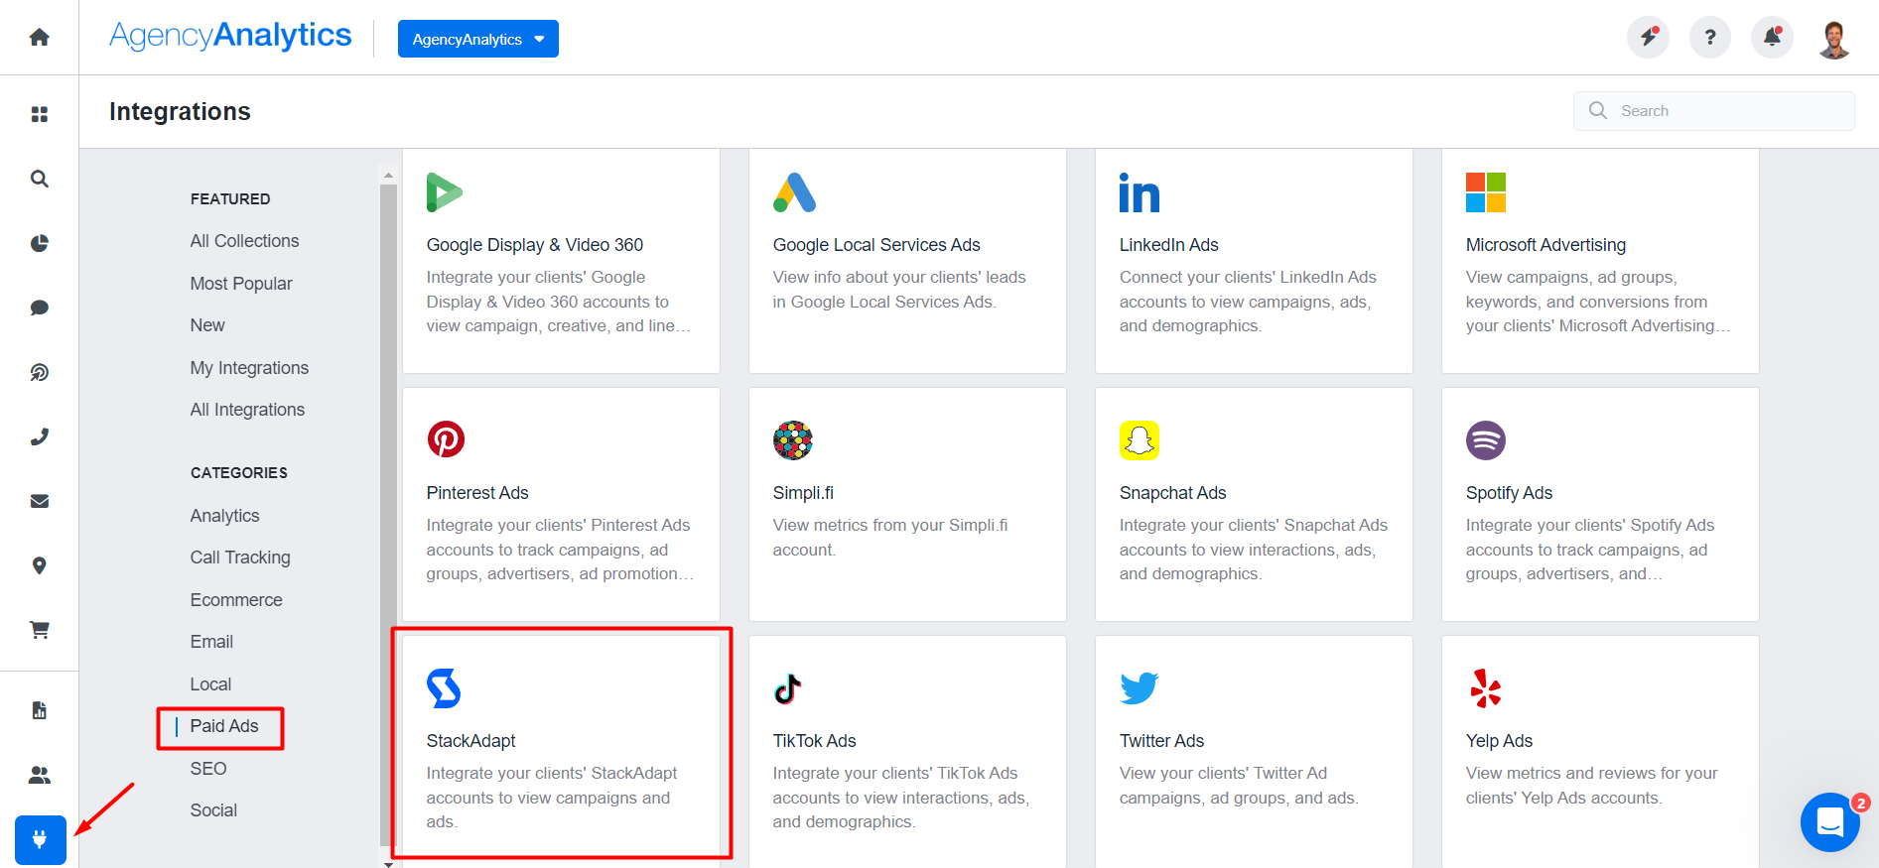Click the Google Local Services Ads logo
The image size is (1879, 868).
794,192
